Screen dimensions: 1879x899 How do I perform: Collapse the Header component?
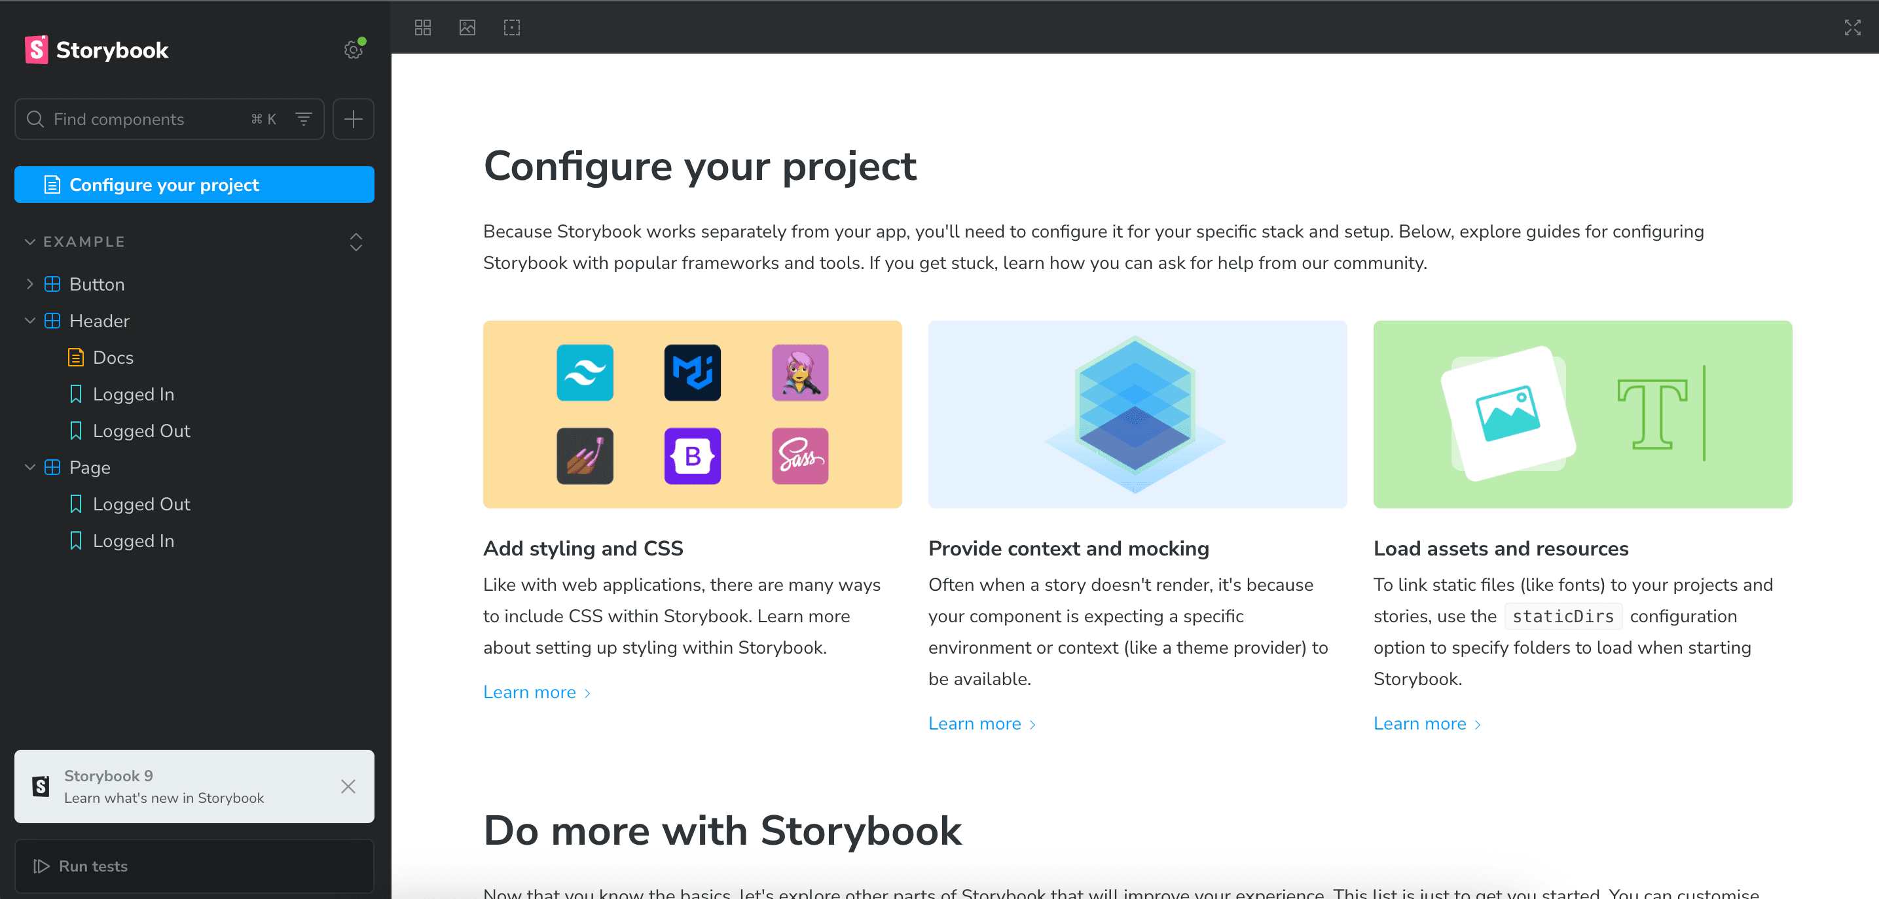(30, 321)
